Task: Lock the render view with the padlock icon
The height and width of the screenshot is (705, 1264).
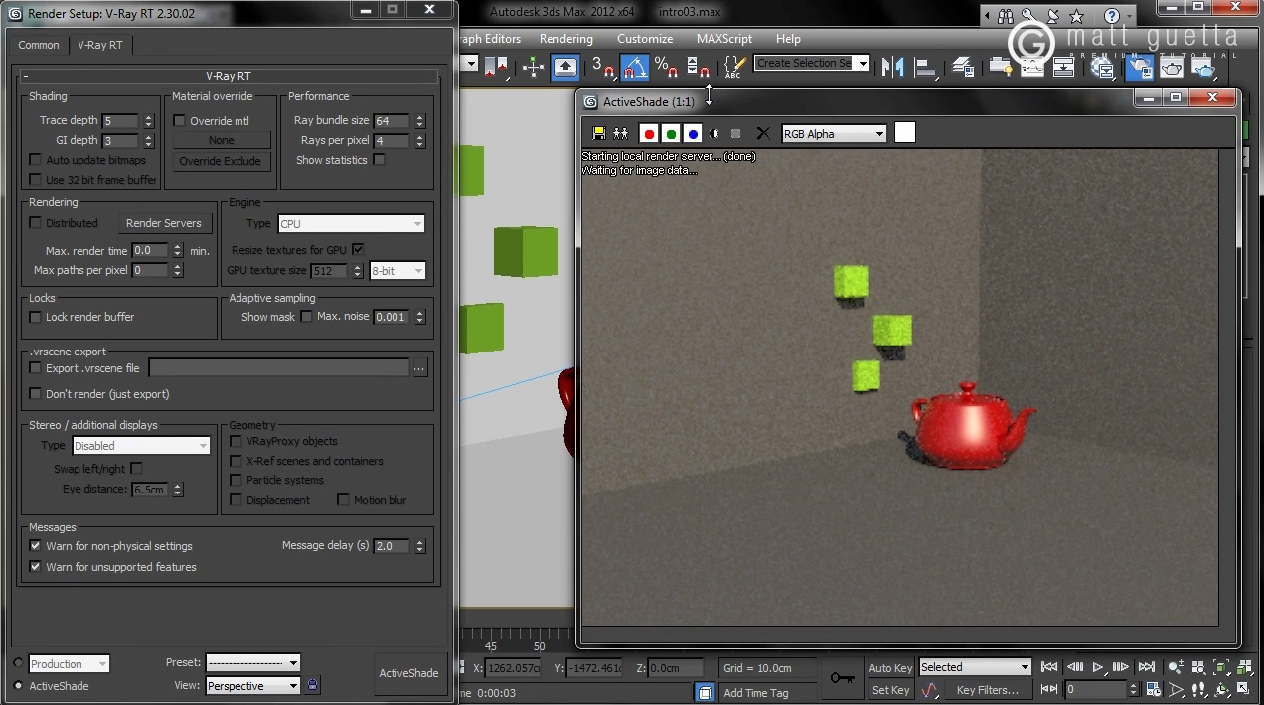Action: tap(313, 684)
